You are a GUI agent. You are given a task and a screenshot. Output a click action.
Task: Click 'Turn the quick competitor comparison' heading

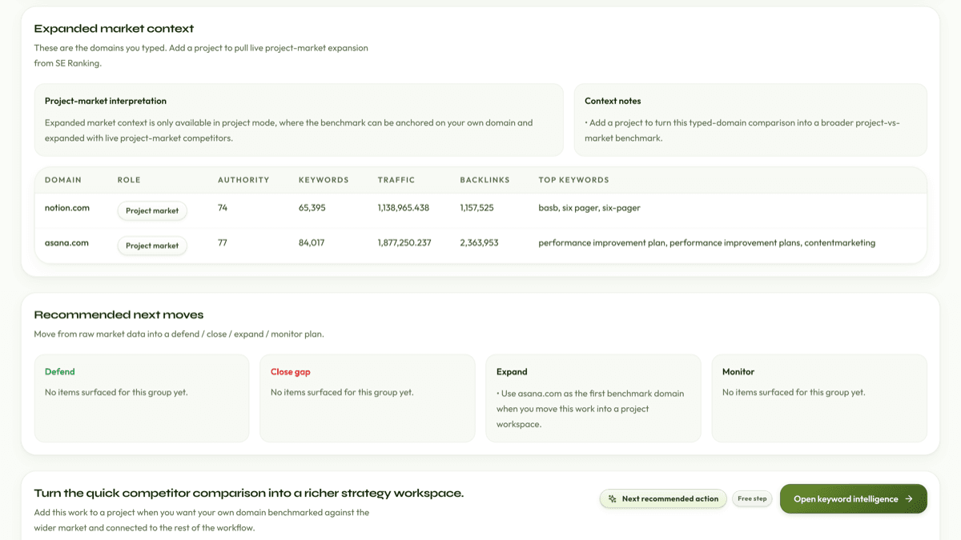249,494
